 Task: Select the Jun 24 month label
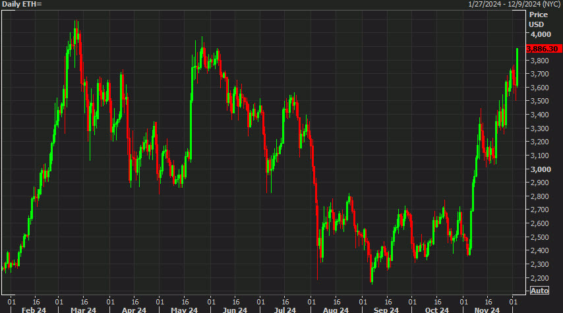point(235,309)
